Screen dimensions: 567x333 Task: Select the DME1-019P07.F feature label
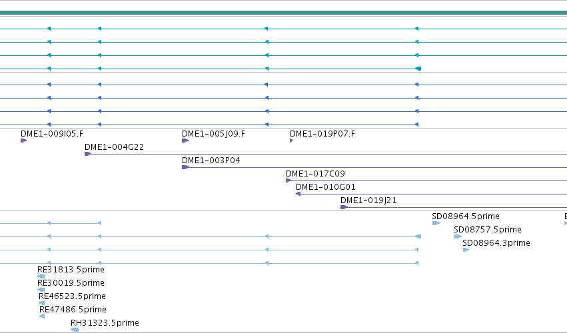322,134
